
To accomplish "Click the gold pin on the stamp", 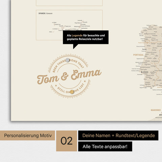I will pyautogui.click(x=72, y=92).
